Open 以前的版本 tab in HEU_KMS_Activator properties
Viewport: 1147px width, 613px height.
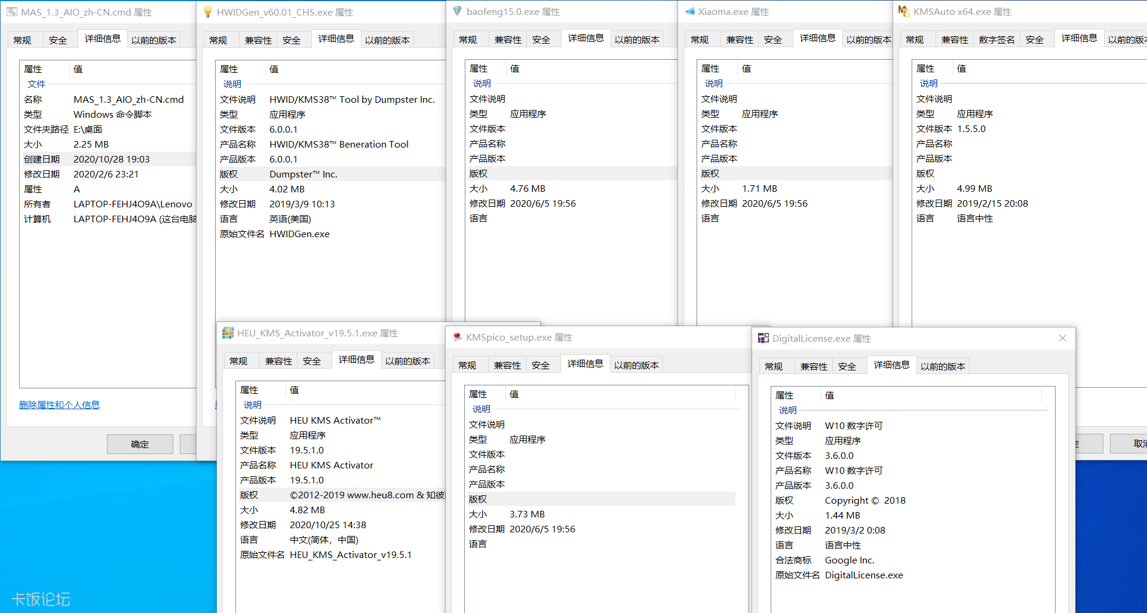407,361
